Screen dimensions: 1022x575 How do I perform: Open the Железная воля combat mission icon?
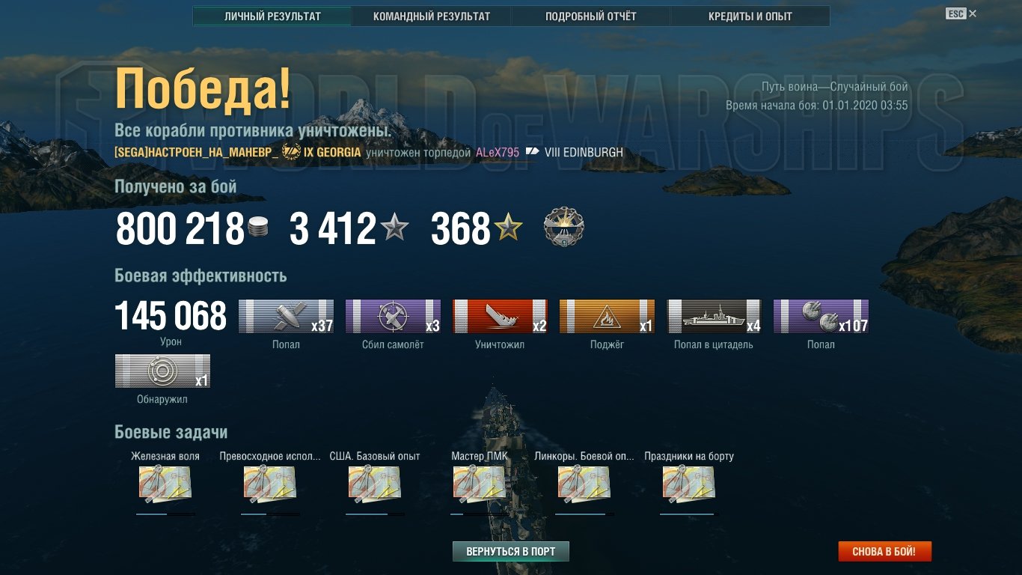[x=165, y=484]
